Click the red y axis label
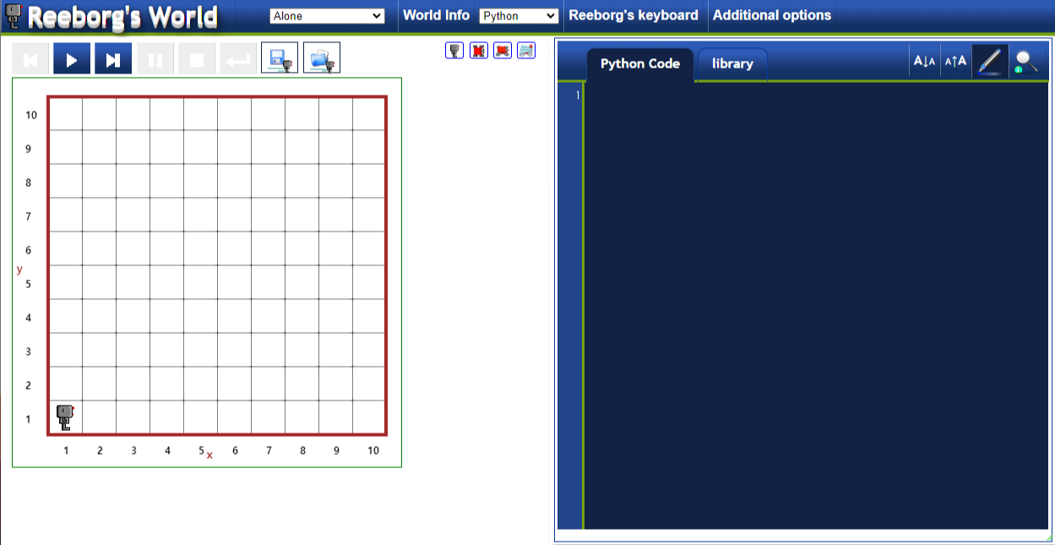Image resolution: width=1055 pixels, height=545 pixels. pos(19,270)
